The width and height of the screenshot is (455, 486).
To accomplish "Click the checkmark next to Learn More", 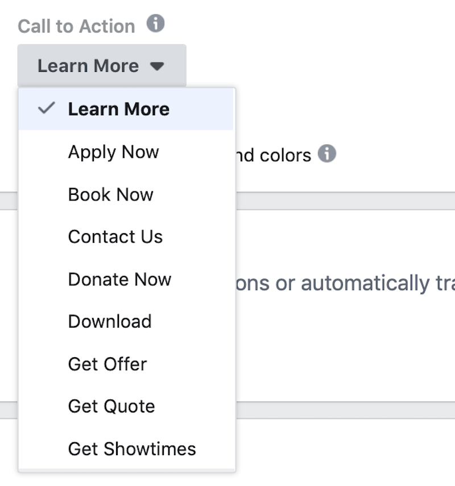I will (49, 108).
